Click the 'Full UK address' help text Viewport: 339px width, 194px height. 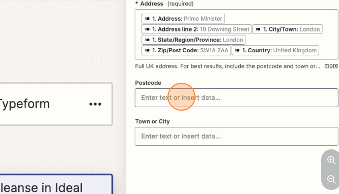tap(228, 66)
